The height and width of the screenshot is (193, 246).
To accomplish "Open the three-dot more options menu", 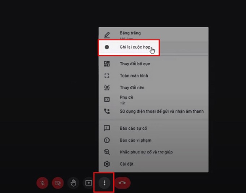I will point(104,183).
